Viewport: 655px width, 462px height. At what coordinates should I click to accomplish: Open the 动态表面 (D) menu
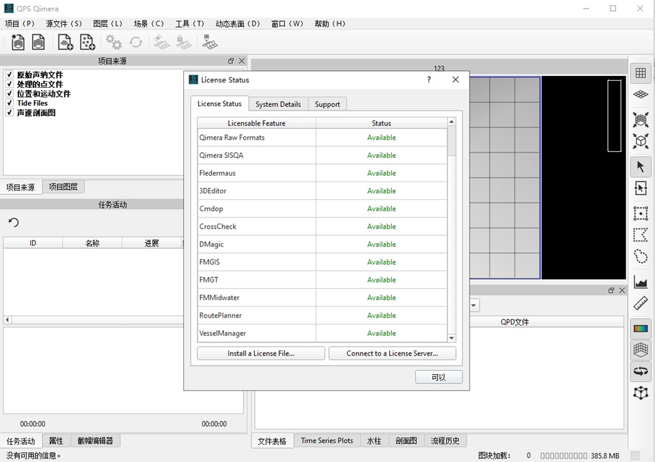(x=238, y=24)
